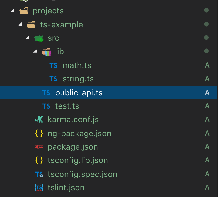Click git status dot on src row
218x197 pixels.
206,37
